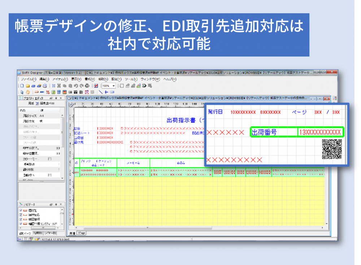The image size is (361, 265).
Task: Click the QR code in magnified inset
Action: [x=332, y=149]
